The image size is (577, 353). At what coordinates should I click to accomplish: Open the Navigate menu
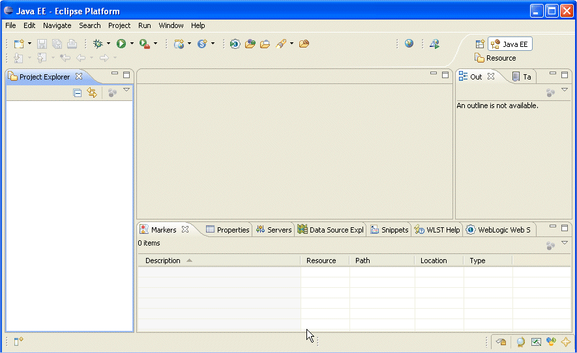point(57,25)
